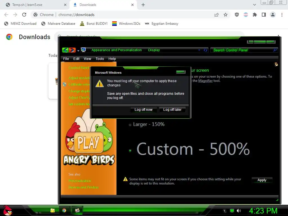Open Chrome three-dot menu

[282, 15]
